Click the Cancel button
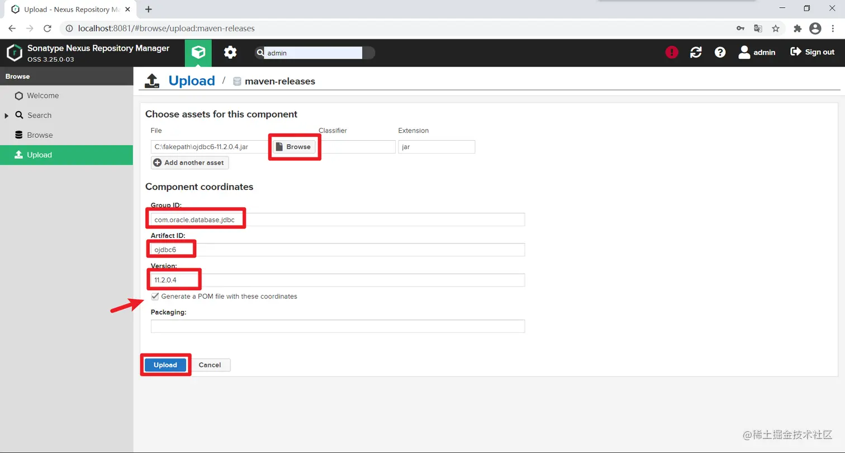Image resolution: width=845 pixels, height=453 pixels. [x=210, y=365]
